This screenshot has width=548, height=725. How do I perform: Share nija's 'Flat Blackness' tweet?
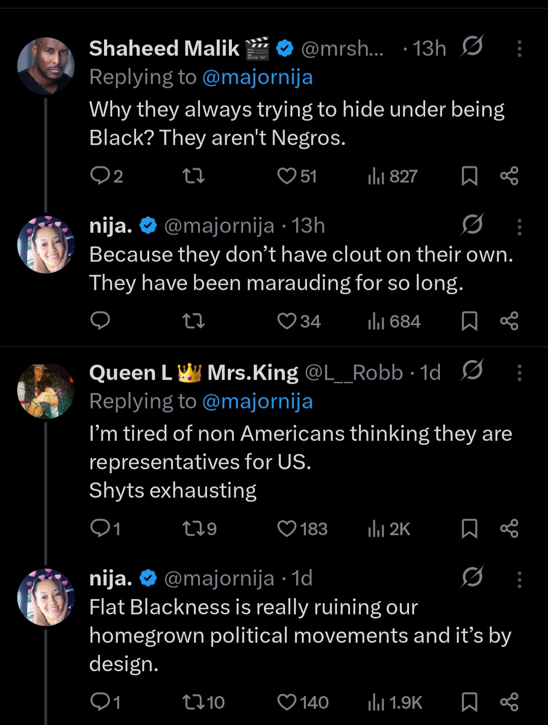coord(509,702)
